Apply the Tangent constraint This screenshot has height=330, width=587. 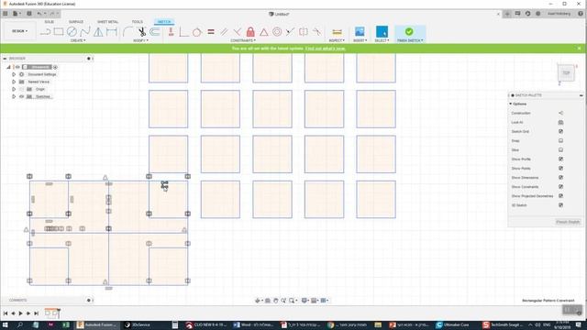tap(197, 32)
